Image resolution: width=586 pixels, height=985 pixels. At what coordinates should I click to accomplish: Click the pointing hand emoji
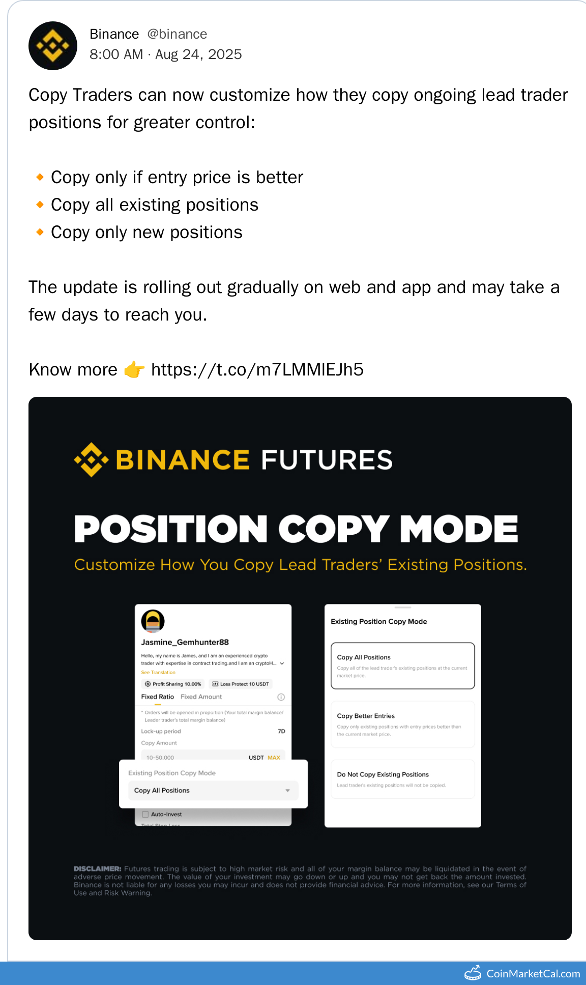(x=134, y=370)
